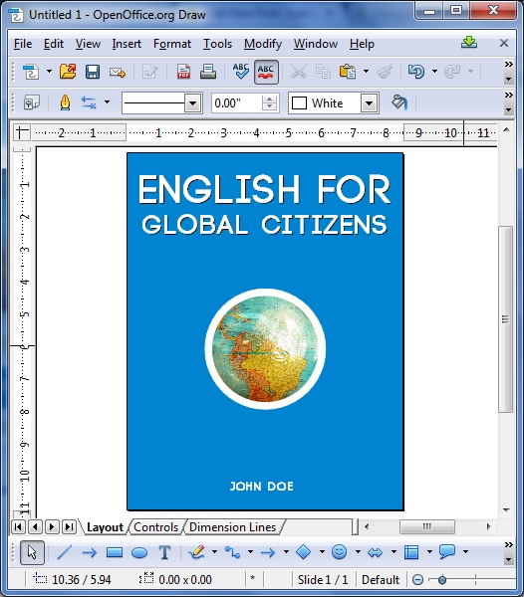Click the Print file directly icon
524x597 pixels.
(208, 72)
